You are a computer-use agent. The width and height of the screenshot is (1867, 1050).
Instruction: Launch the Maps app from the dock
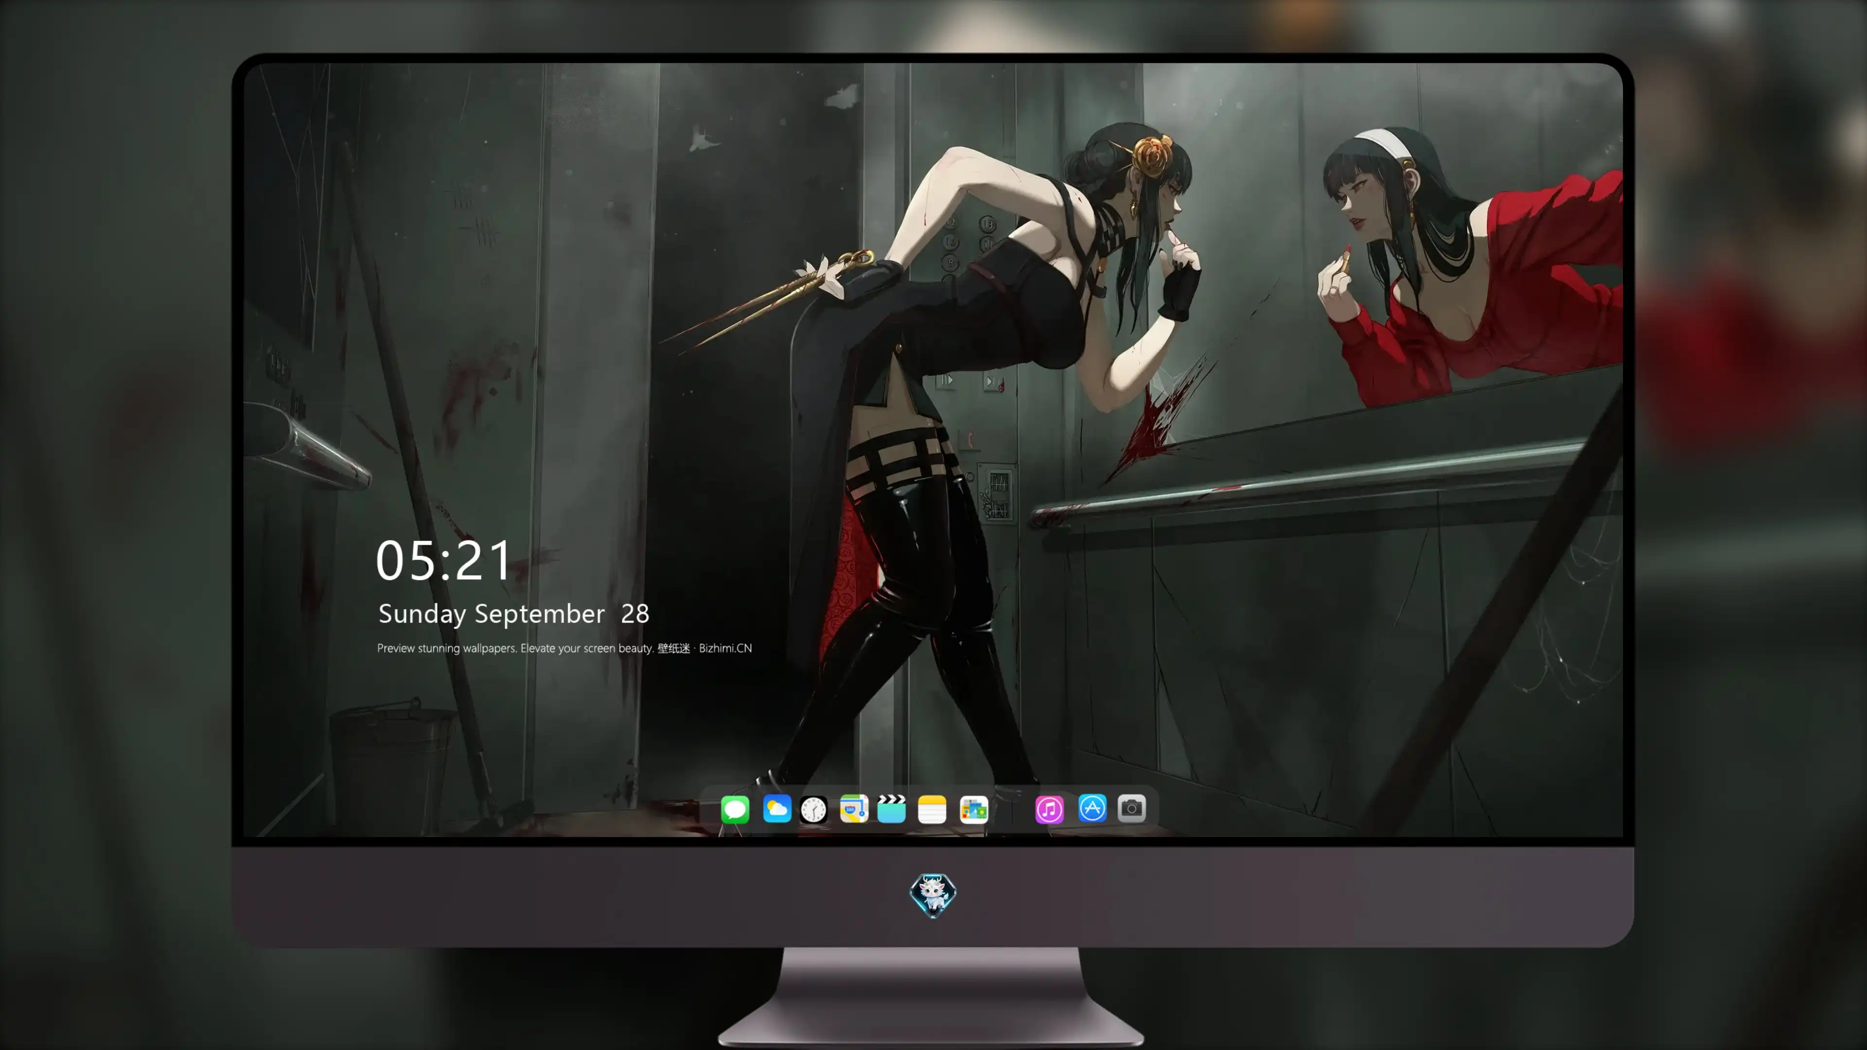coord(854,809)
